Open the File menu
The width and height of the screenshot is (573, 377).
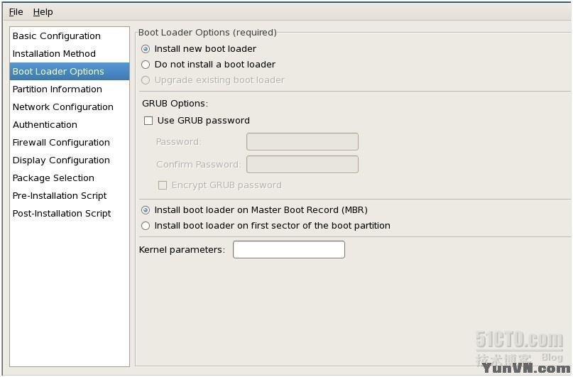tap(16, 12)
